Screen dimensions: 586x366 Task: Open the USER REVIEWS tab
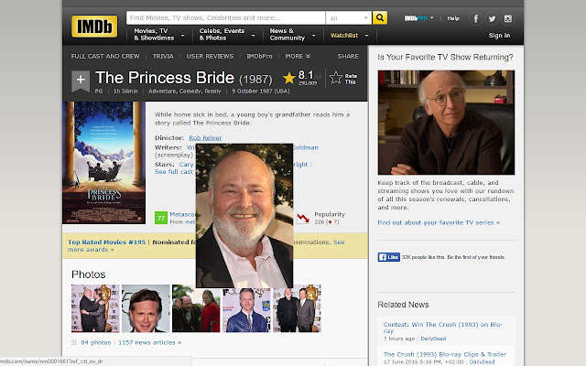click(x=210, y=56)
